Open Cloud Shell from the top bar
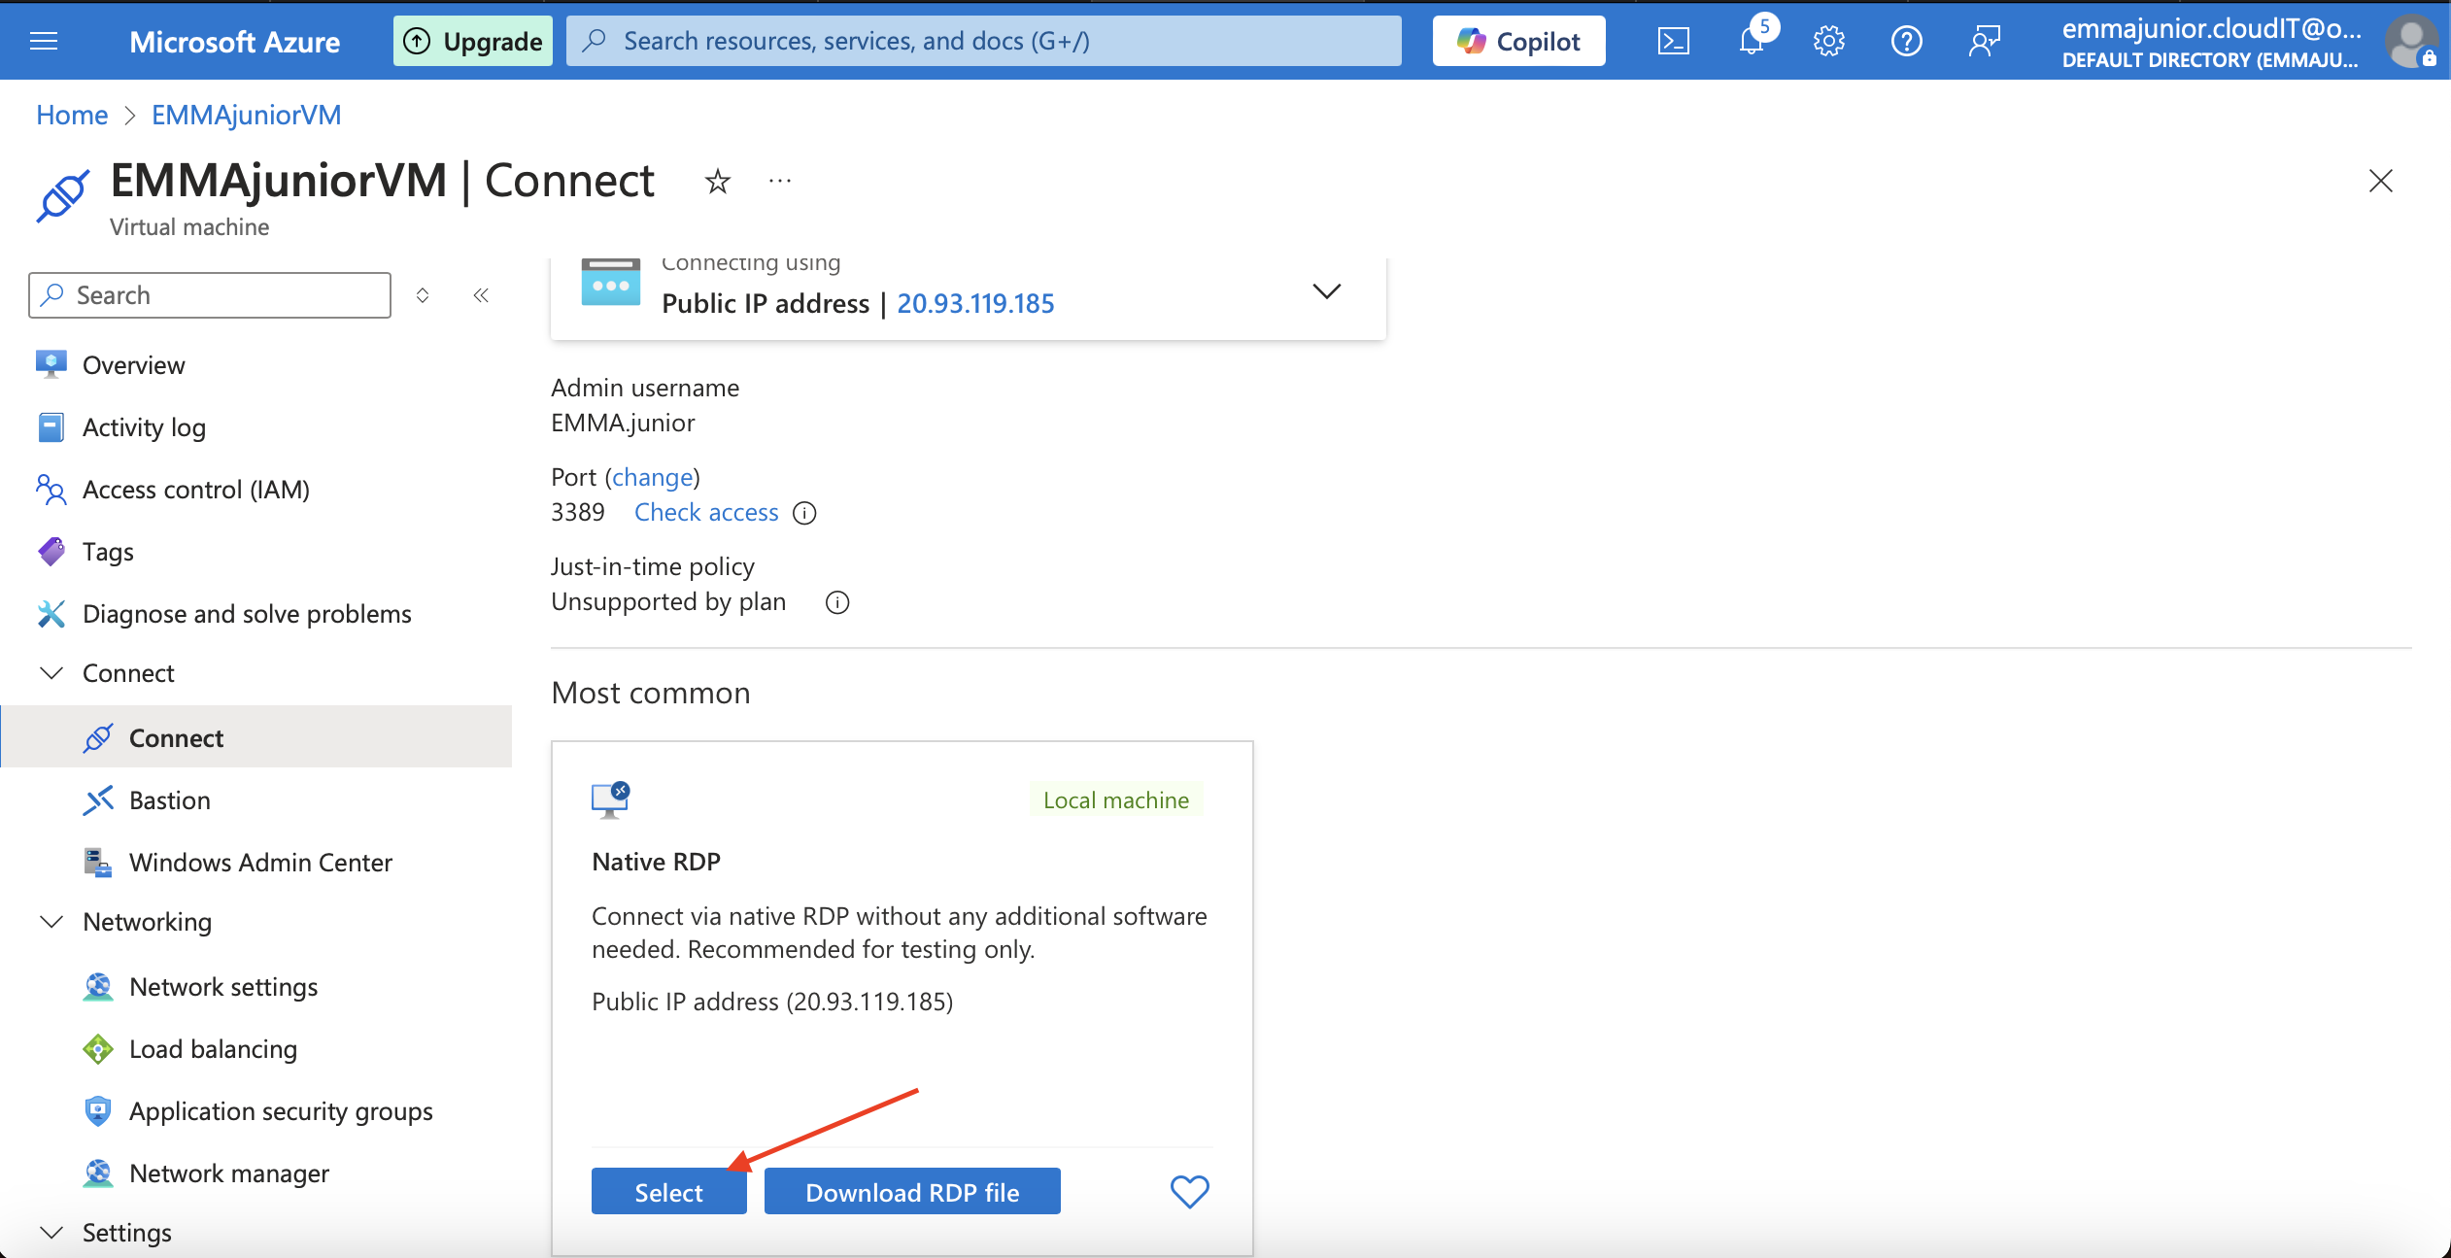 (x=1673, y=41)
